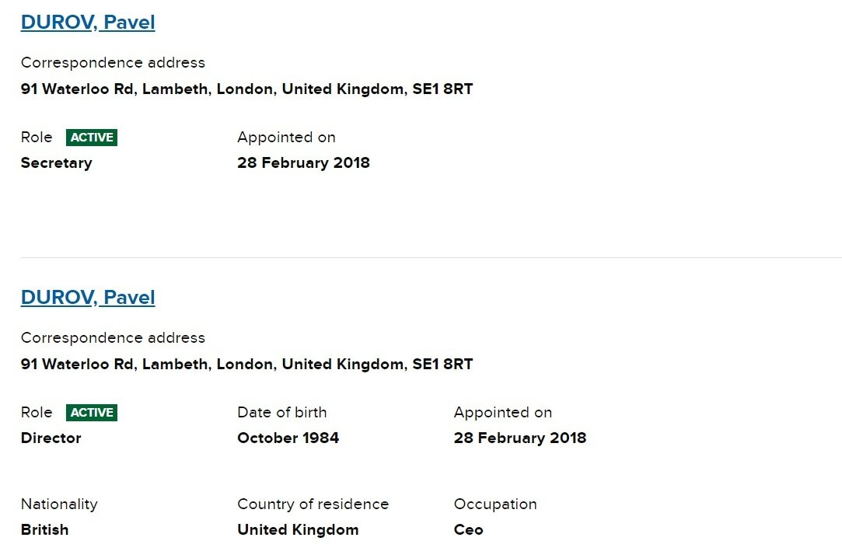Click the Date of birth label

pos(282,412)
